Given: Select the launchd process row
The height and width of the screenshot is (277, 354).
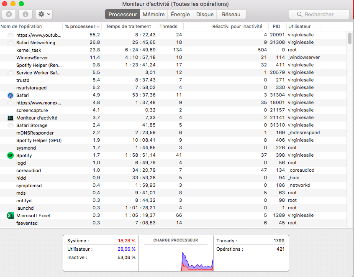Looking at the screenshot, I should click(x=173, y=208).
